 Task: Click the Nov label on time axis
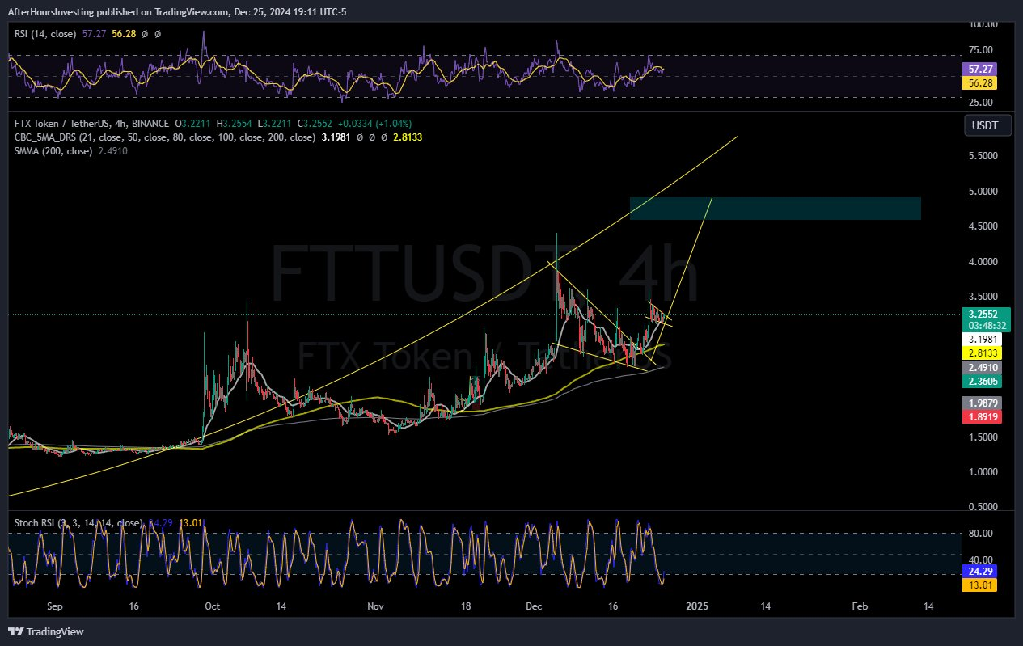tap(376, 606)
